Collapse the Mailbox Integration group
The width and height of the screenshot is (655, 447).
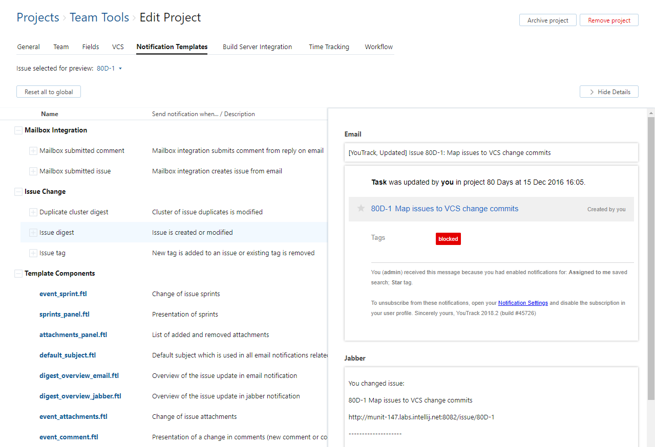point(18,130)
